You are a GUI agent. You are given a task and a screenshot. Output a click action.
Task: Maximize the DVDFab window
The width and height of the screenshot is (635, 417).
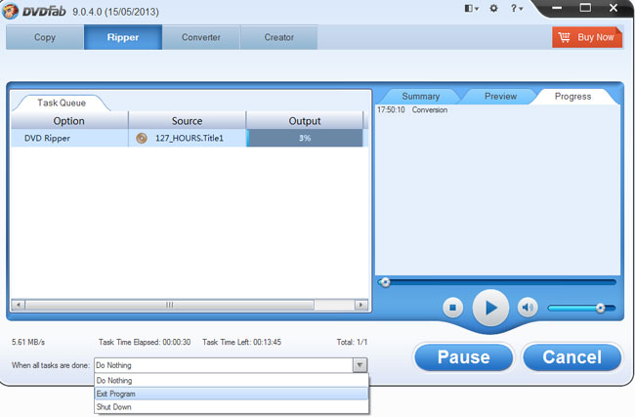pos(585,8)
